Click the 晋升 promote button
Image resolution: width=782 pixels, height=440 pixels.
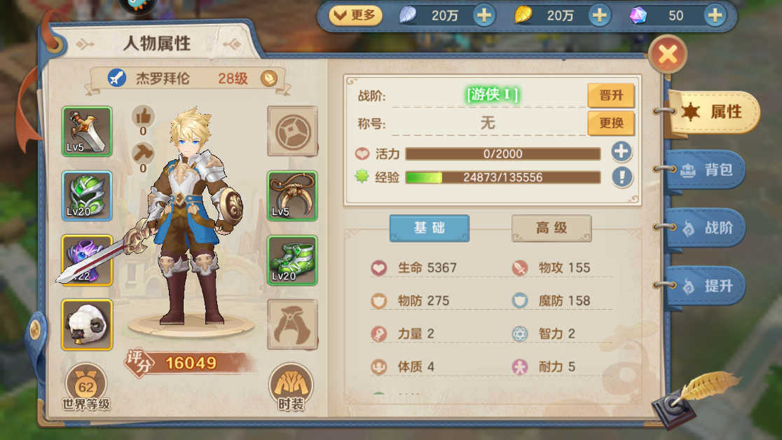coord(611,95)
